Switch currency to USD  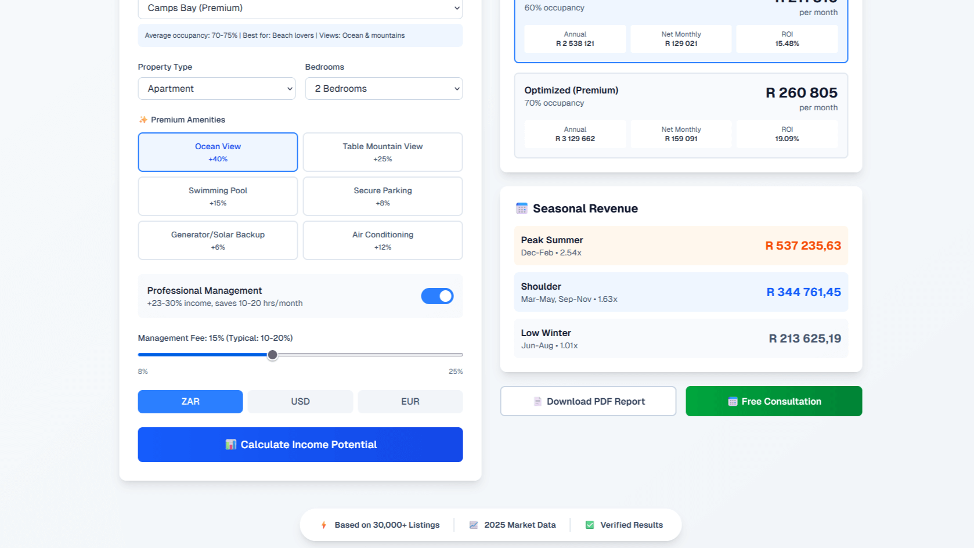click(x=300, y=402)
